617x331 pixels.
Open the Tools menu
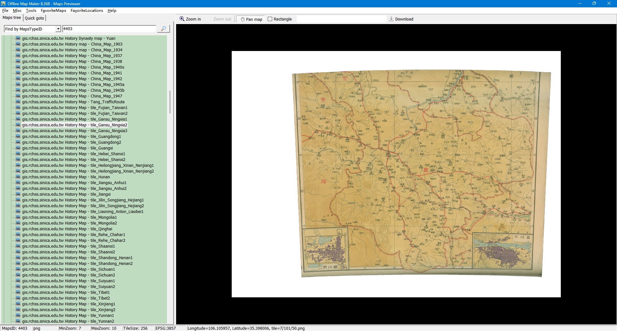(x=31, y=11)
